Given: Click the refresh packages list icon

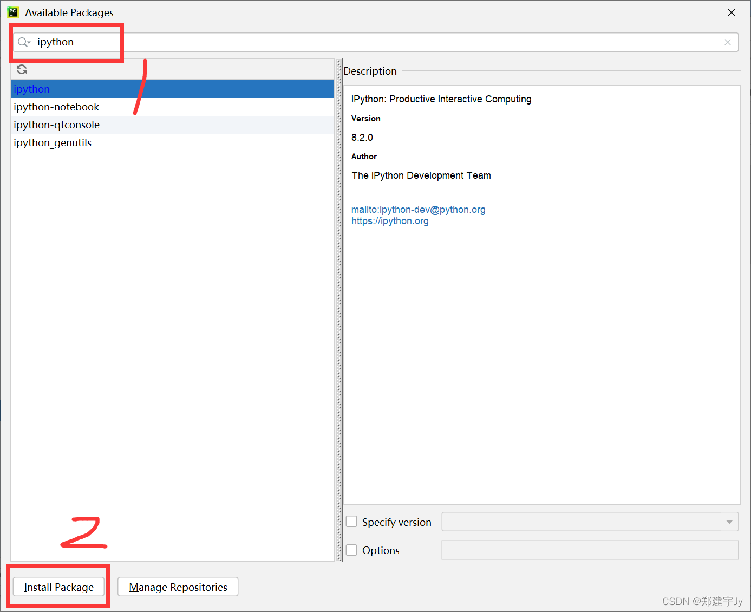Looking at the screenshot, I should [22, 69].
